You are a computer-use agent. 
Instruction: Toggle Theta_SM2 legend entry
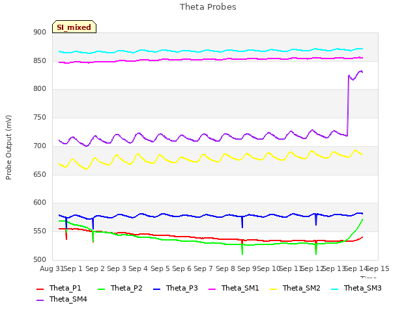295,288
